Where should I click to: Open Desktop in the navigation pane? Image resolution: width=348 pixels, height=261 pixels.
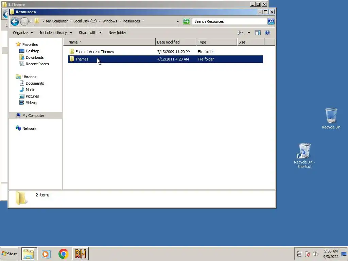(32, 51)
